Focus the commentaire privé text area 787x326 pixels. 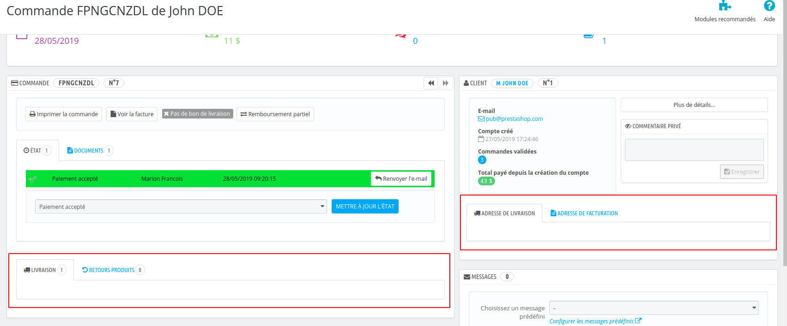(694, 150)
